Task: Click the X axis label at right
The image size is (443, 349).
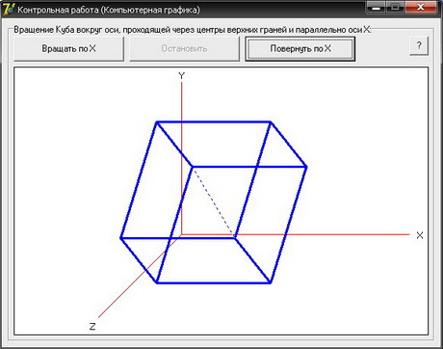Action: [x=420, y=235]
